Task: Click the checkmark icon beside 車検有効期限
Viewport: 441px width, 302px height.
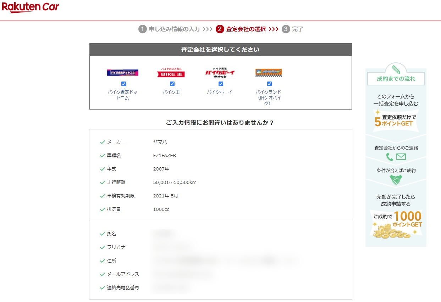Action: pos(103,196)
